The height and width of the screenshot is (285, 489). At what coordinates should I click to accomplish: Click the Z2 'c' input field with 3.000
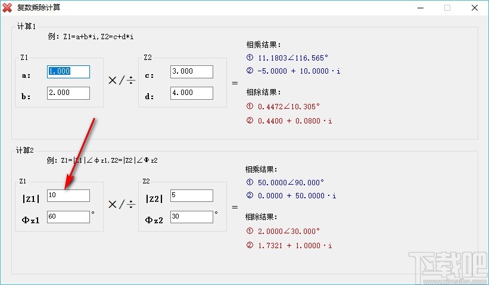click(x=191, y=71)
